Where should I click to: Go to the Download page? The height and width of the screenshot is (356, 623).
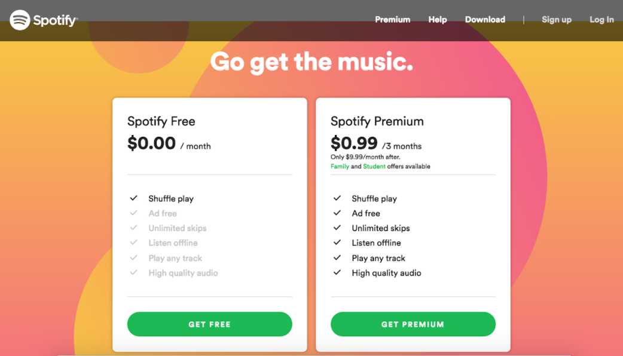485,20
